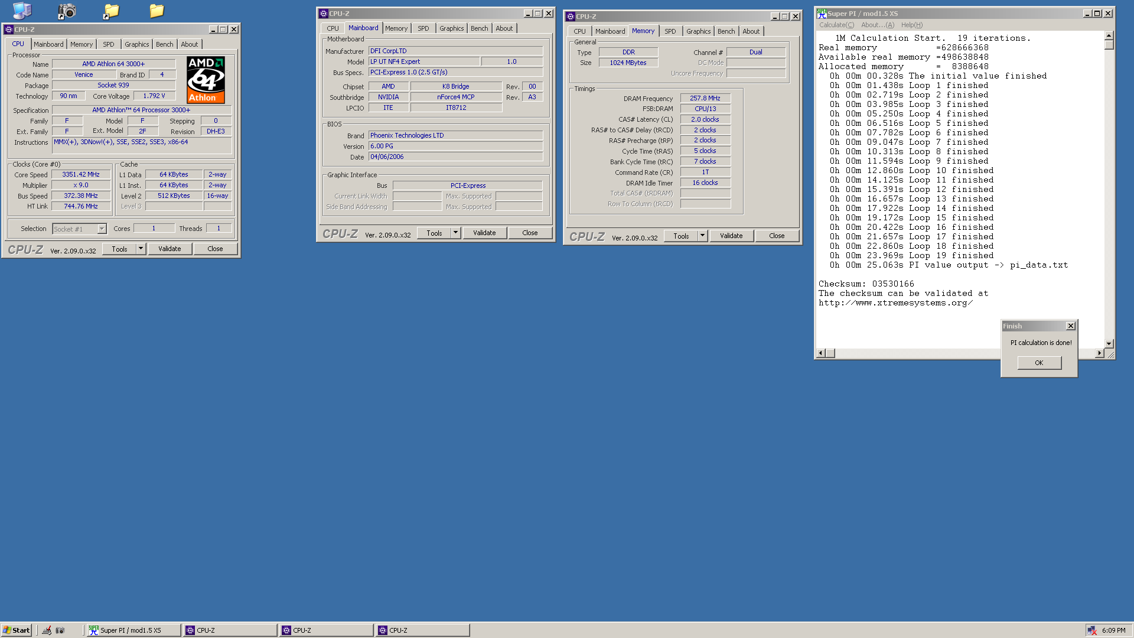This screenshot has width=1134, height=638.
Task: Click Validate in the Memory window
Action: point(731,236)
